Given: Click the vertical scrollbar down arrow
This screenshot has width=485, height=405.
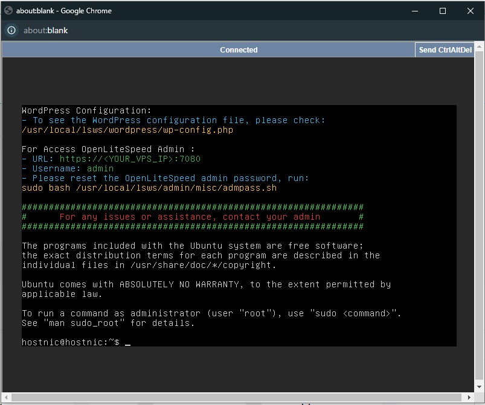Looking at the screenshot, I should 480,387.
